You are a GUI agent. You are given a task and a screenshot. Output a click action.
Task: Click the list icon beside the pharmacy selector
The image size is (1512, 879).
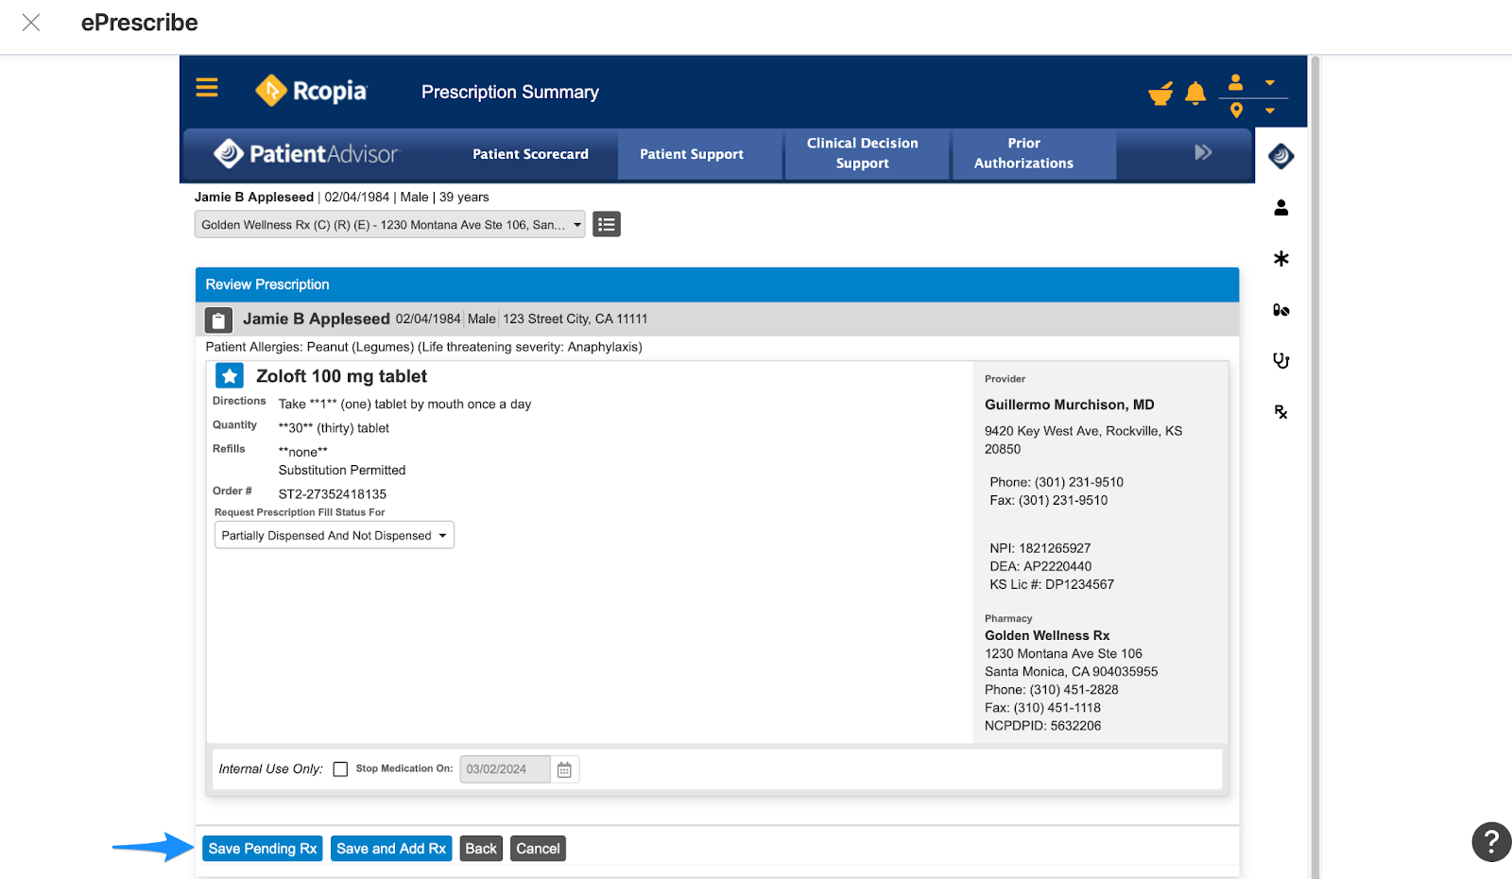point(606,224)
